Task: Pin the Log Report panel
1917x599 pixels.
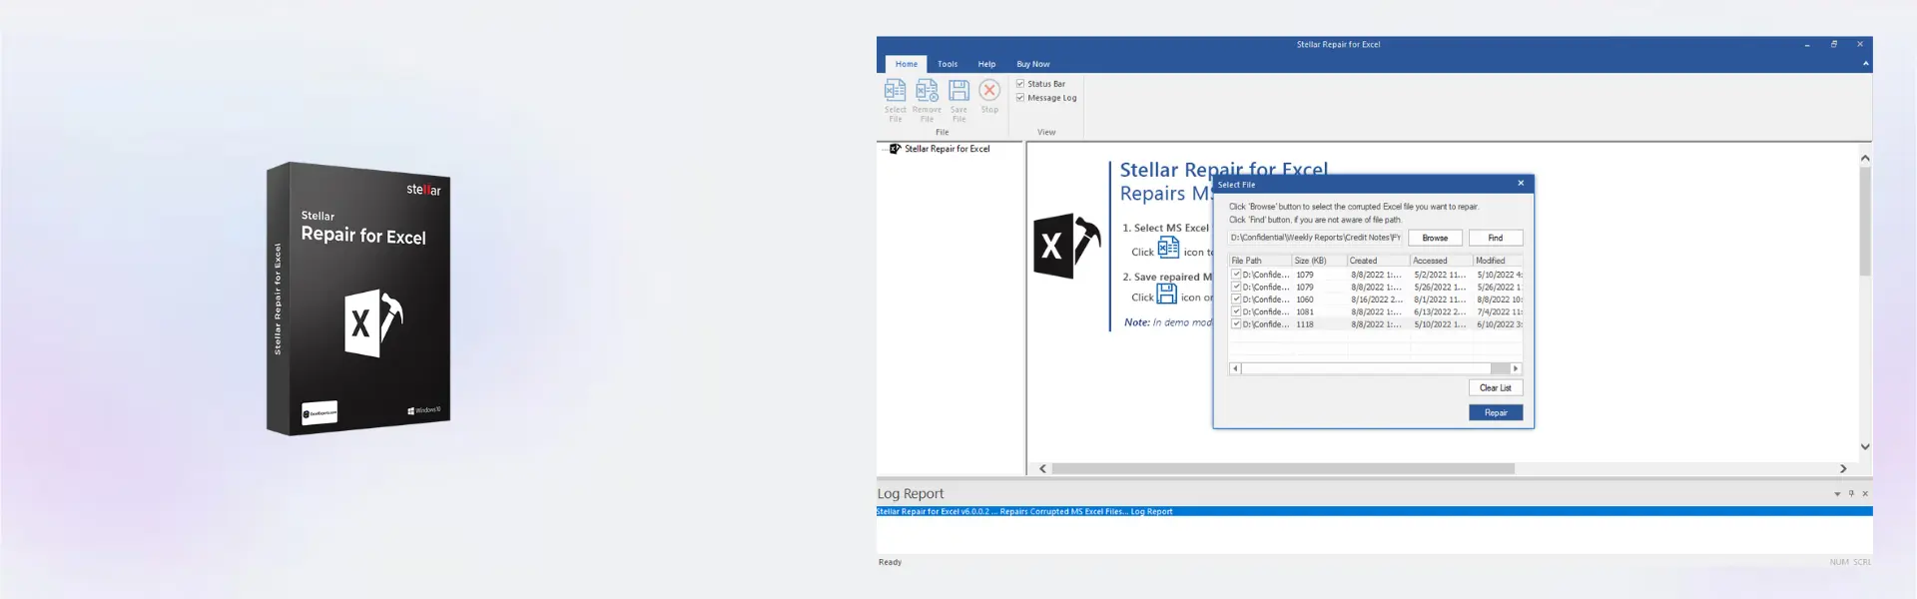Action: 1851,494
